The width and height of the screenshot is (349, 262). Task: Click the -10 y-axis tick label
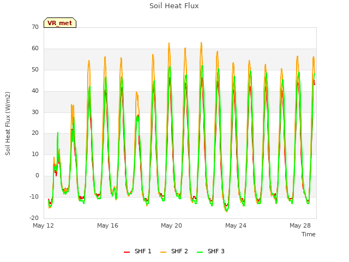pos(34,196)
